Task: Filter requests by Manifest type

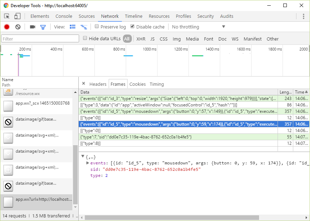Action: [x=253, y=39]
